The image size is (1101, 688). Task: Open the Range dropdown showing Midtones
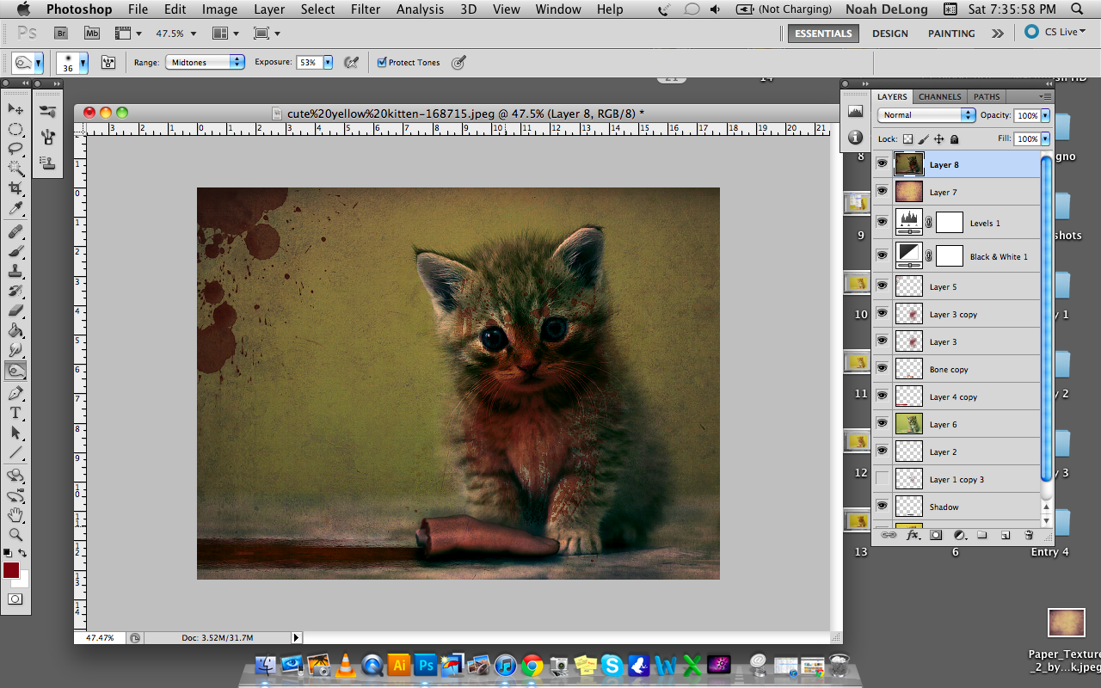point(206,63)
